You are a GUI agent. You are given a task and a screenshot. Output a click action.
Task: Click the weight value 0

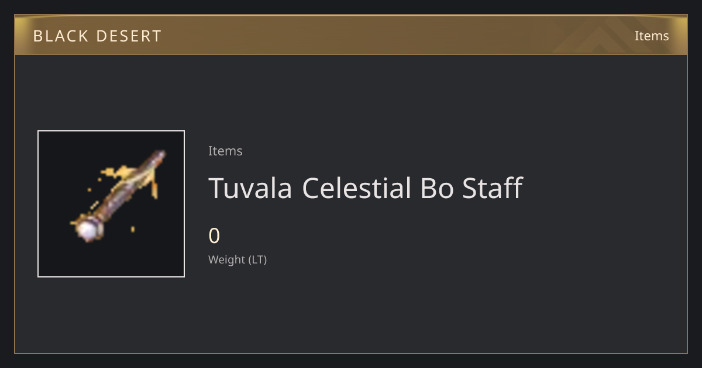coord(214,236)
